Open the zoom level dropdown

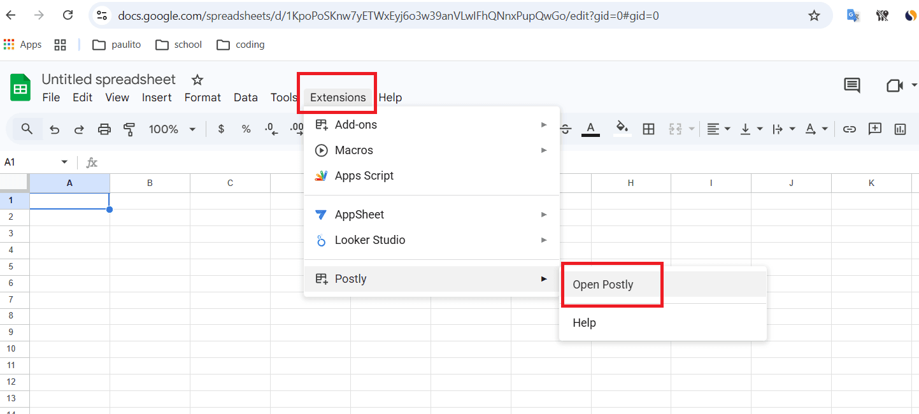coord(172,129)
